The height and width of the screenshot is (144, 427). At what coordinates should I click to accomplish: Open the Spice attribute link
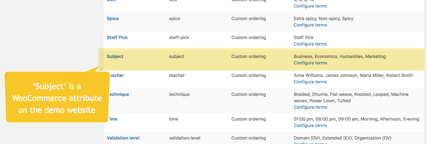113,18
